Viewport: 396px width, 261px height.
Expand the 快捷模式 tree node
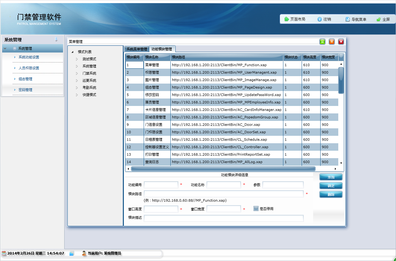tap(77, 95)
